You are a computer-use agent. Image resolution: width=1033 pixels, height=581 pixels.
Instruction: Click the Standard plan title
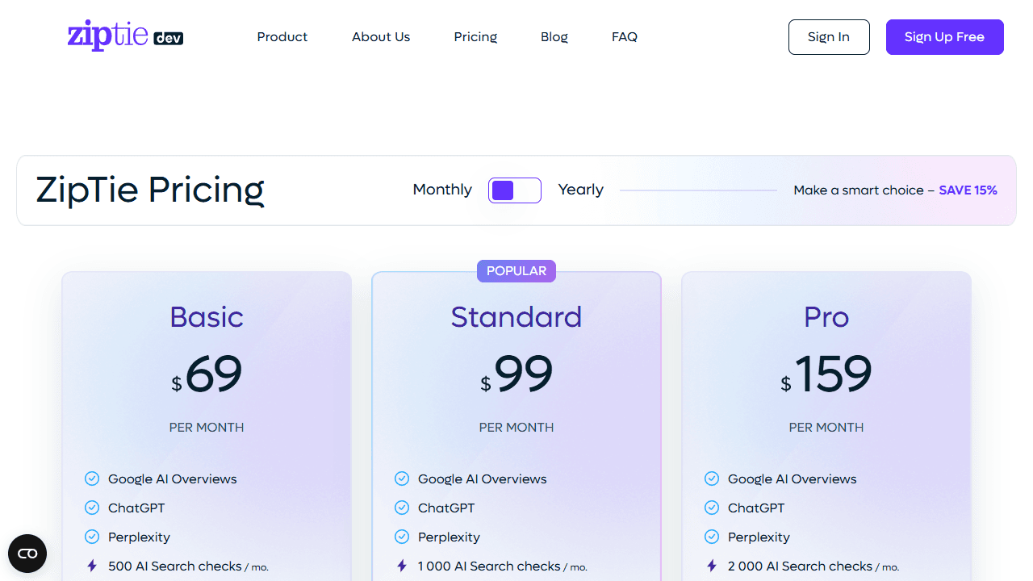pos(516,317)
